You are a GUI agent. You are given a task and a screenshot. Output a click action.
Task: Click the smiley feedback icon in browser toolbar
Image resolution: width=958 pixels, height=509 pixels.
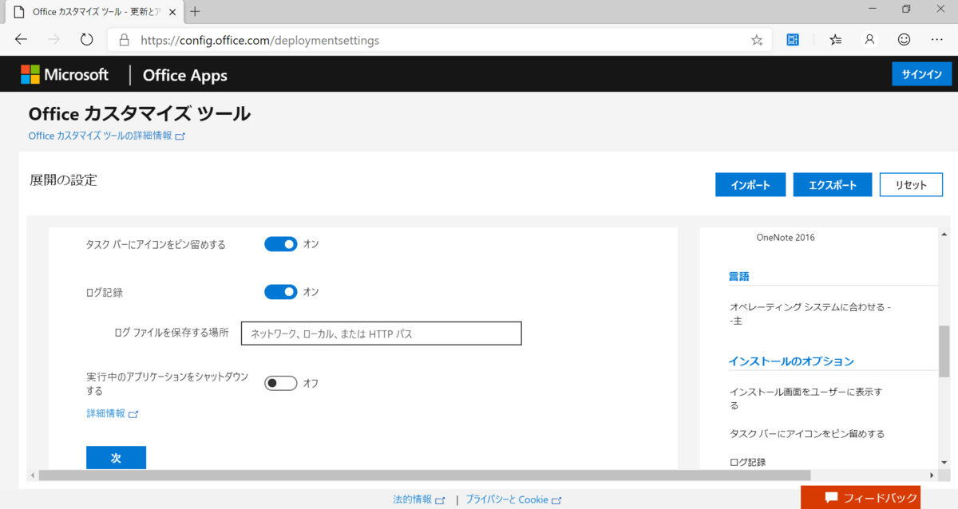[x=904, y=39]
